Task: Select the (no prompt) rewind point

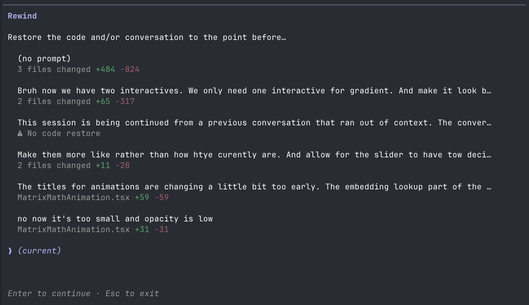Action: point(44,59)
